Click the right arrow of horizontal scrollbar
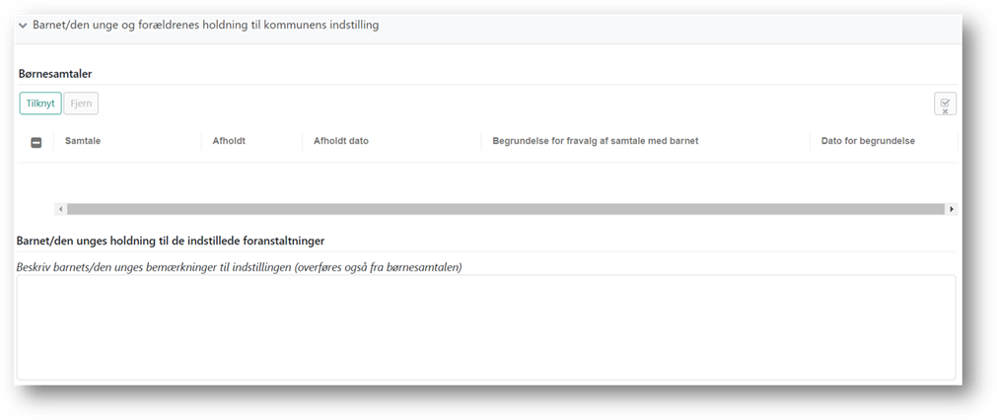The image size is (997, 420). [x=951, y=209]
